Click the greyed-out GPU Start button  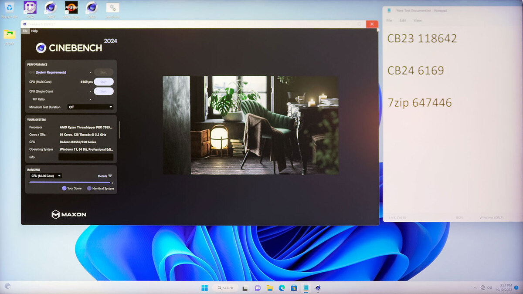[x=104, y=72]
